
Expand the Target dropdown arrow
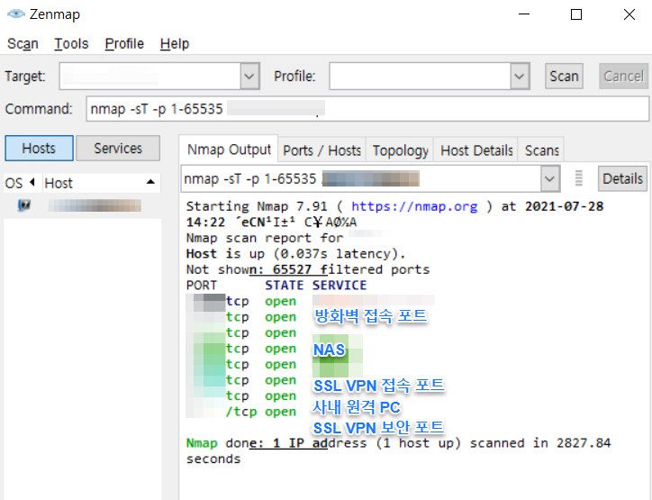pos(249,76)
